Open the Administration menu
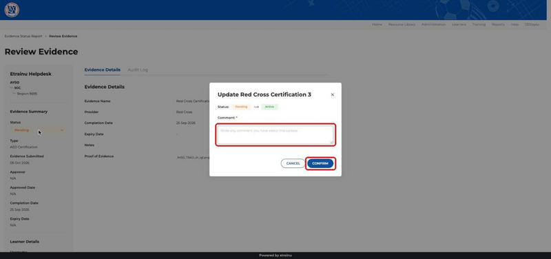Screen dimensions: 551x259 434,25
